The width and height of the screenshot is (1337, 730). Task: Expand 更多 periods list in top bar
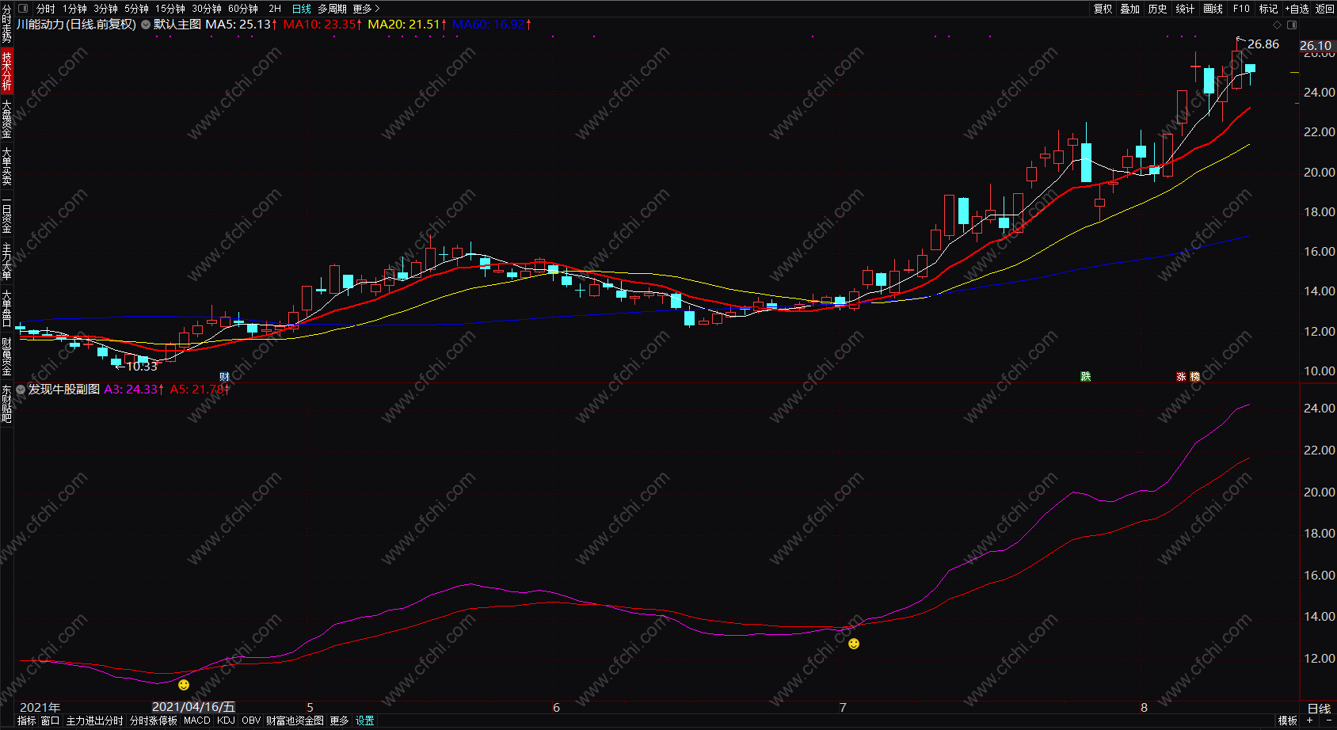tap(366, 9)
